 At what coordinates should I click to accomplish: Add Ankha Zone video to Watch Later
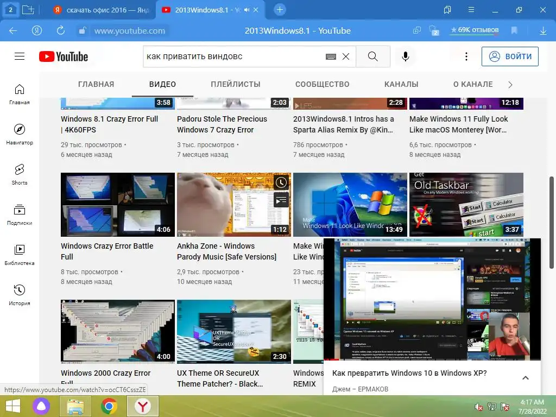coord(281,182)
